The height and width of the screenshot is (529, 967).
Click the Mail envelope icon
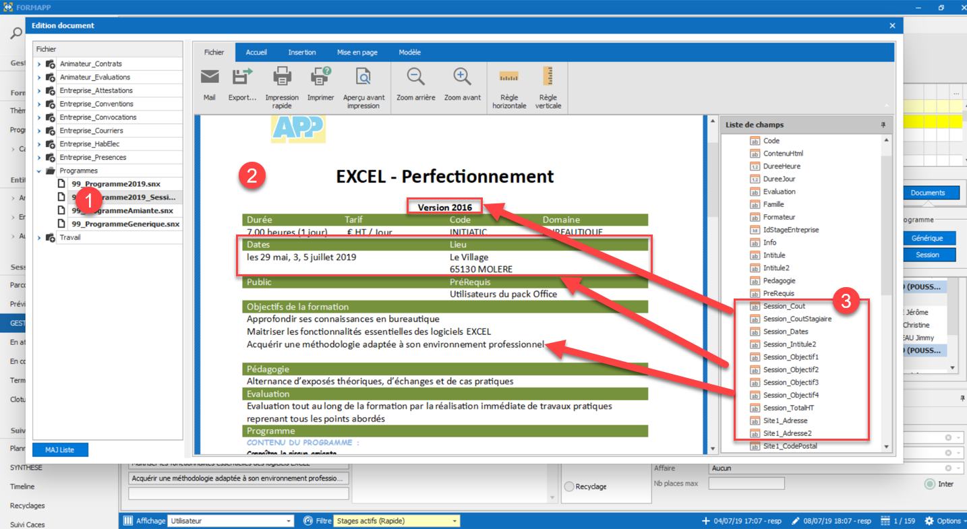pyautogui.click(x=210, y=77)
